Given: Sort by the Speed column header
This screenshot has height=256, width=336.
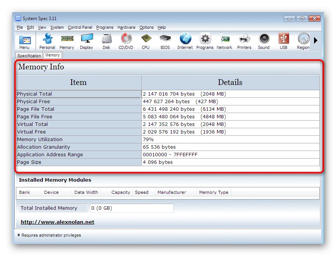Looking at the screenshot, I should pos(144,192).
